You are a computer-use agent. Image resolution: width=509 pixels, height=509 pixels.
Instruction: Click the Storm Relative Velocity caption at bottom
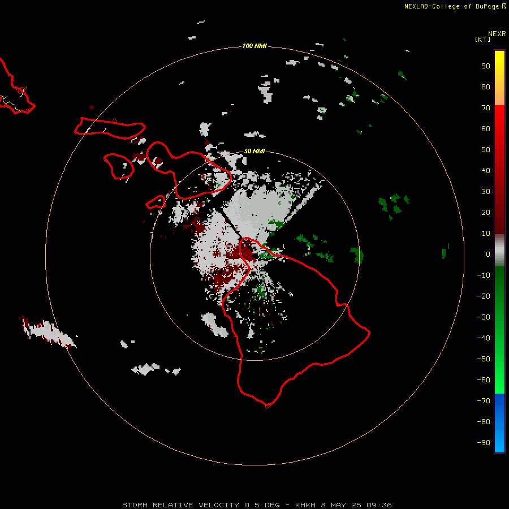click(257, 505)
